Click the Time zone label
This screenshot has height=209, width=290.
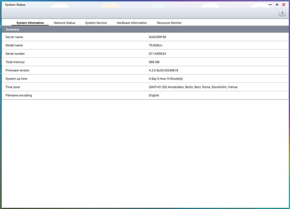[13, 87]
